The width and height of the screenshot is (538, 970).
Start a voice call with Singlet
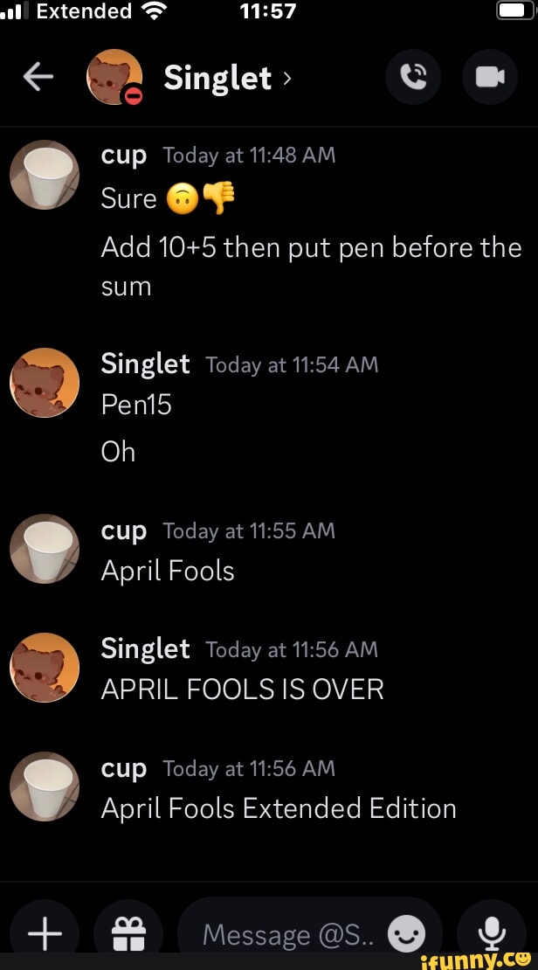tap(413, 78)
